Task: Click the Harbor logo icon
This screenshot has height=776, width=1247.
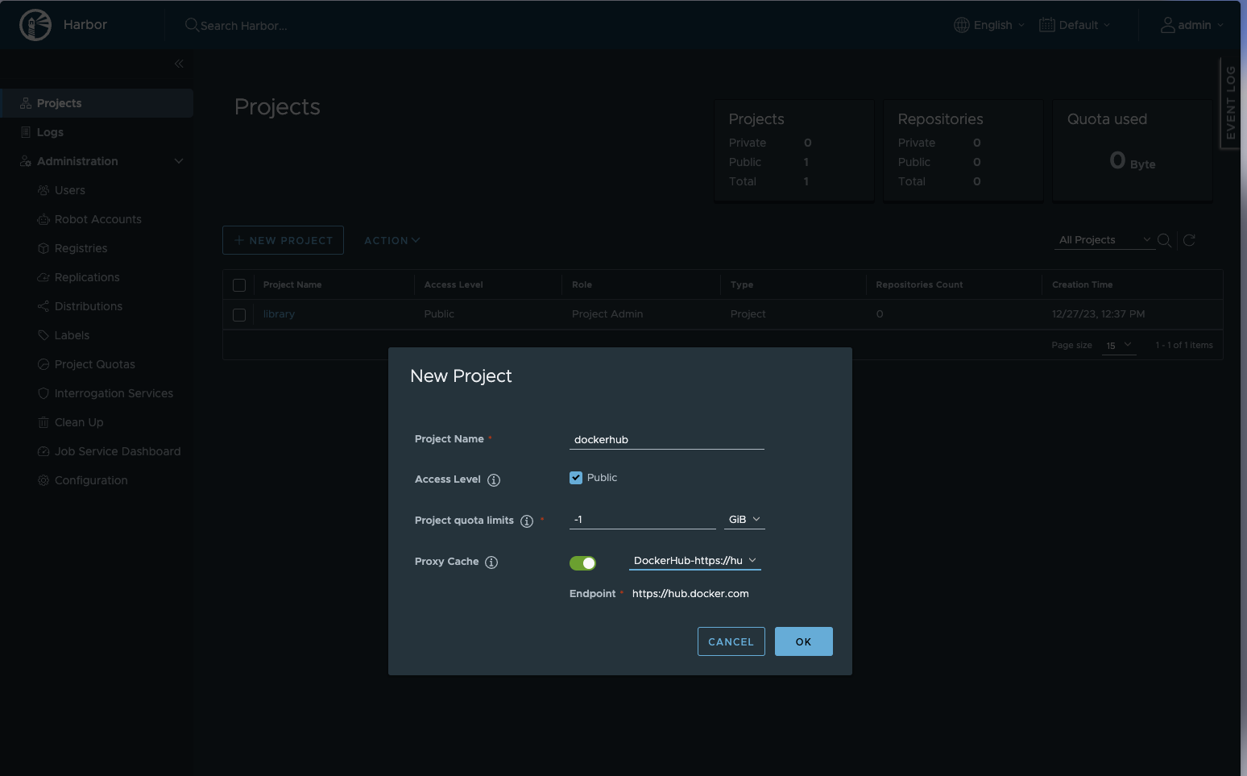Action: pos(35,25)
